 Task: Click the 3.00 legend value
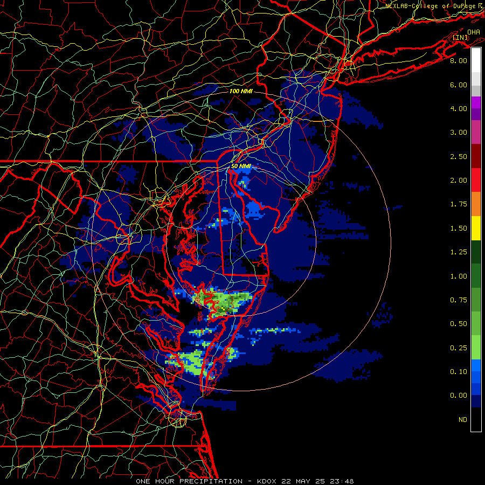pyautogui.click(x=459, y=133)
